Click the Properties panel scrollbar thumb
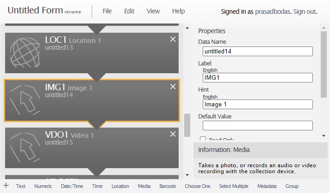This screenshot has height=193, width=330. point(324,64)
